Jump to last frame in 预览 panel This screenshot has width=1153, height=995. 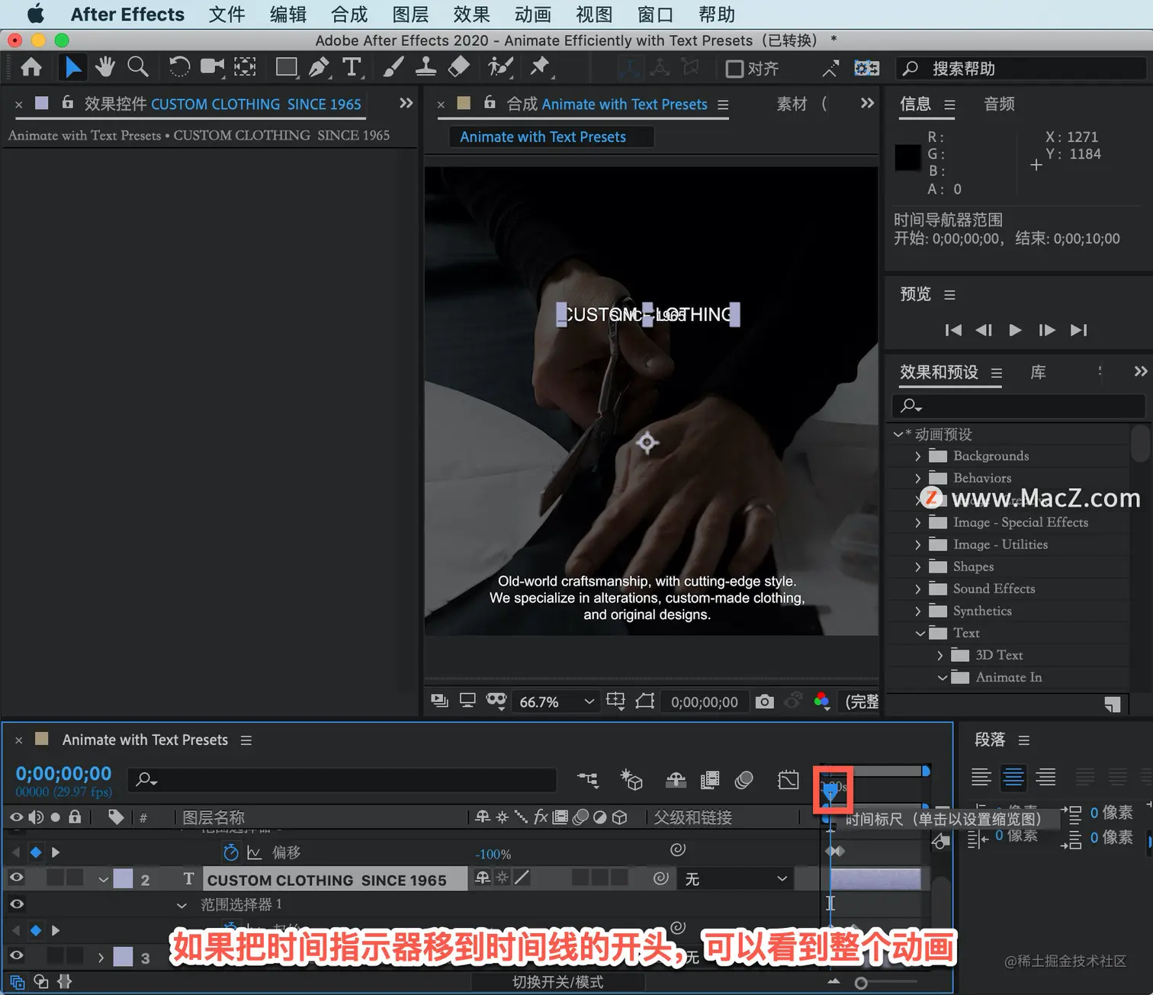coord(1078,330)
